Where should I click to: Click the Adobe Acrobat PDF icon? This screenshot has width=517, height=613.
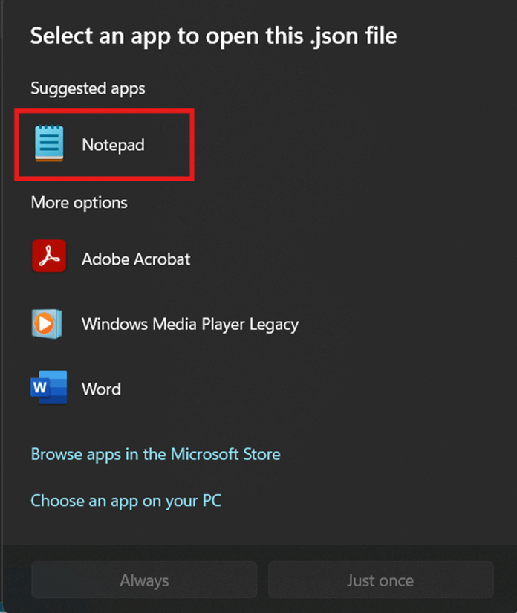click(49, 259)
